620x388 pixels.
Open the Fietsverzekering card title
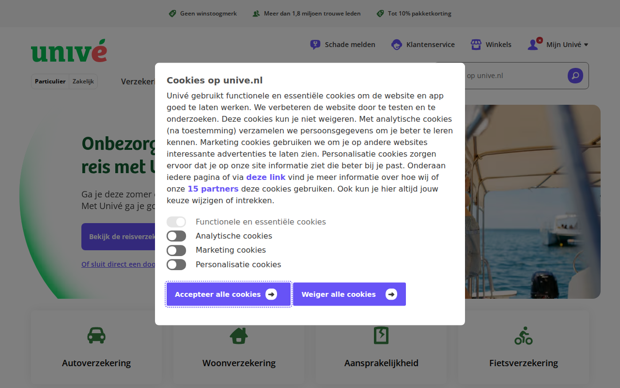coord(524,363)
